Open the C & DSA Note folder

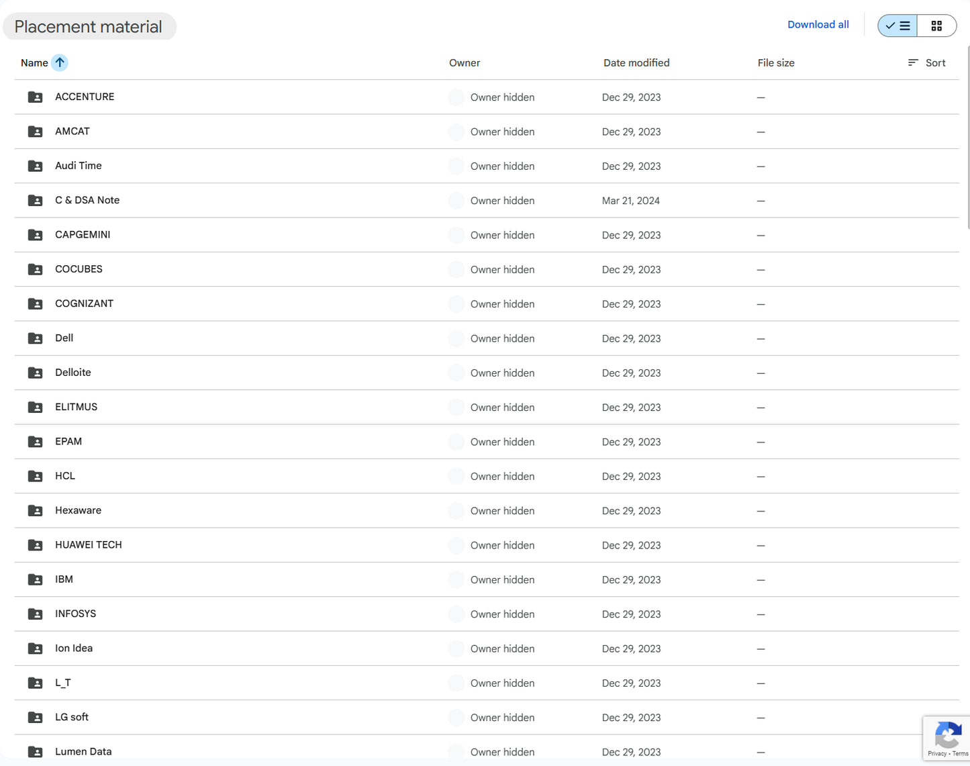point(87,200)
